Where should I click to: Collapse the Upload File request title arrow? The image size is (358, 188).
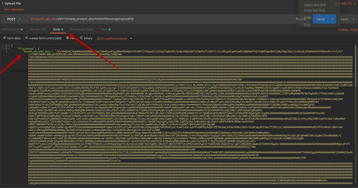(x=2, y=3)
